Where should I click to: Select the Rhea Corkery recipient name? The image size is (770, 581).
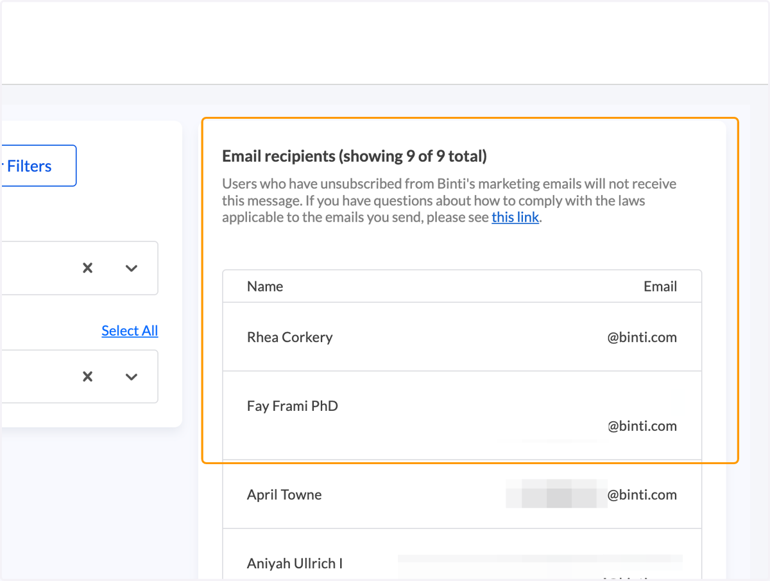[290, 337]
